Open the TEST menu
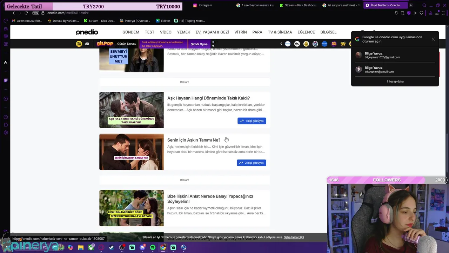 [149, 32]
